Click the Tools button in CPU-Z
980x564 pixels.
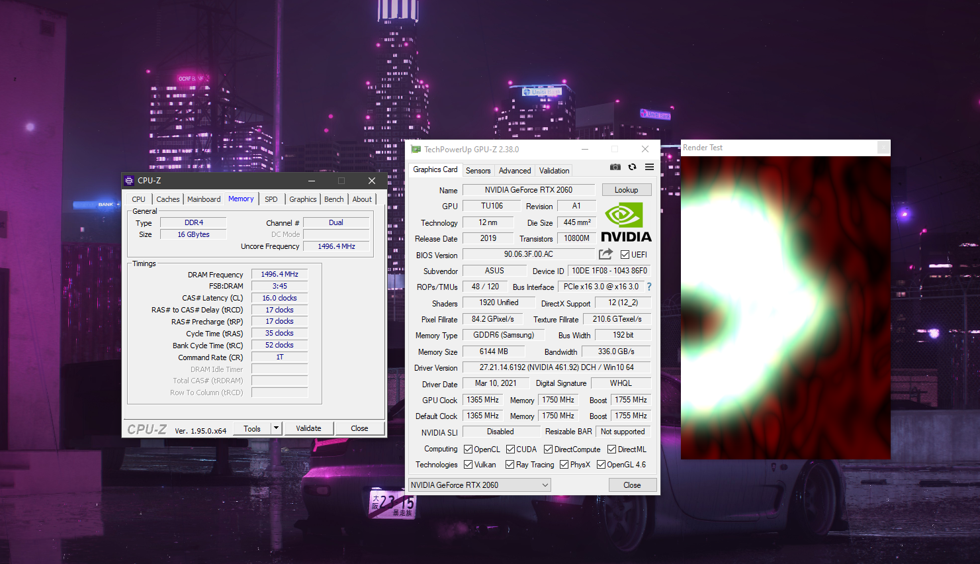(252, 428)
